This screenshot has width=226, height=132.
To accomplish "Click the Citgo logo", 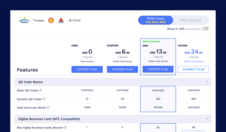I will click(x=61, y=20).
